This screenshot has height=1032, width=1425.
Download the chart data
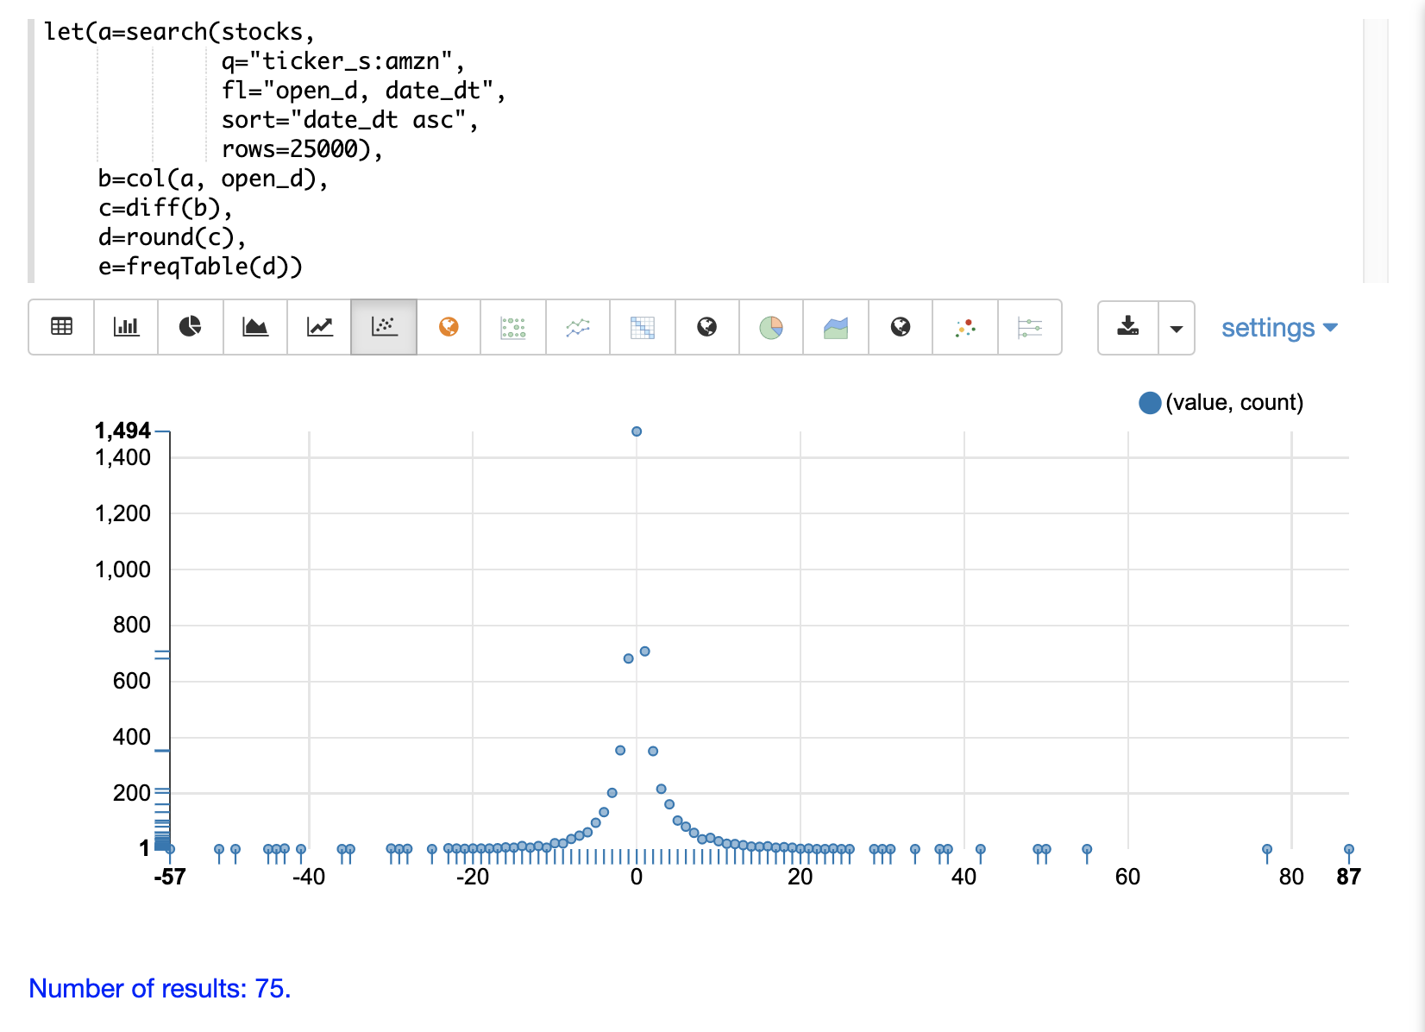coord(1128,327)
